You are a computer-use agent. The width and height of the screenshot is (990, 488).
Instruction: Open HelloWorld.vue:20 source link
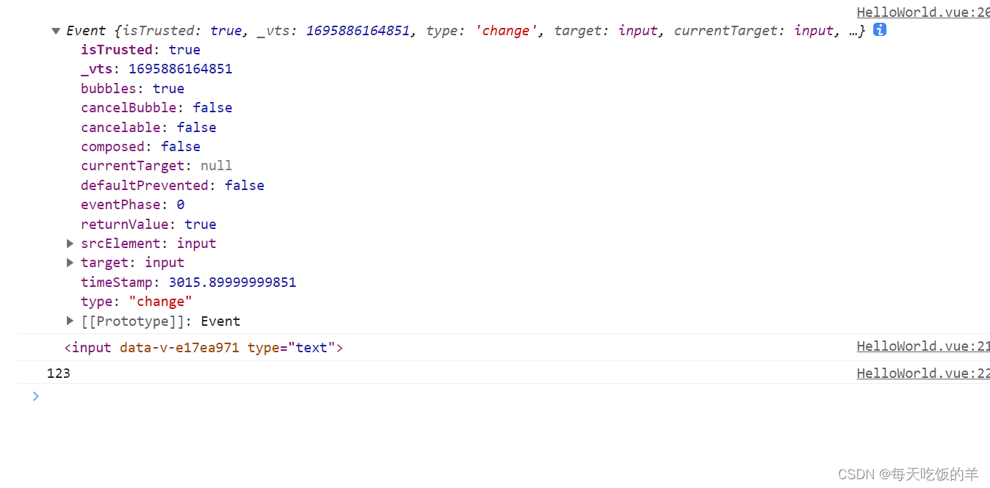point(923,12)
